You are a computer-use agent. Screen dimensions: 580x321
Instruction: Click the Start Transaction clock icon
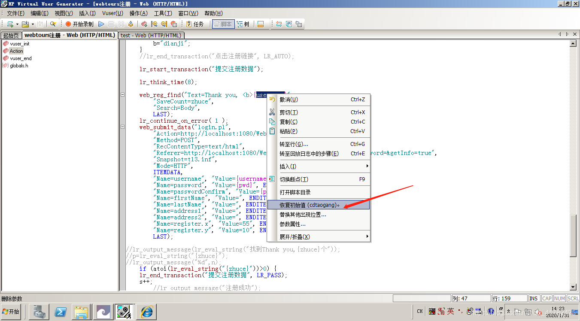point(154,24)
